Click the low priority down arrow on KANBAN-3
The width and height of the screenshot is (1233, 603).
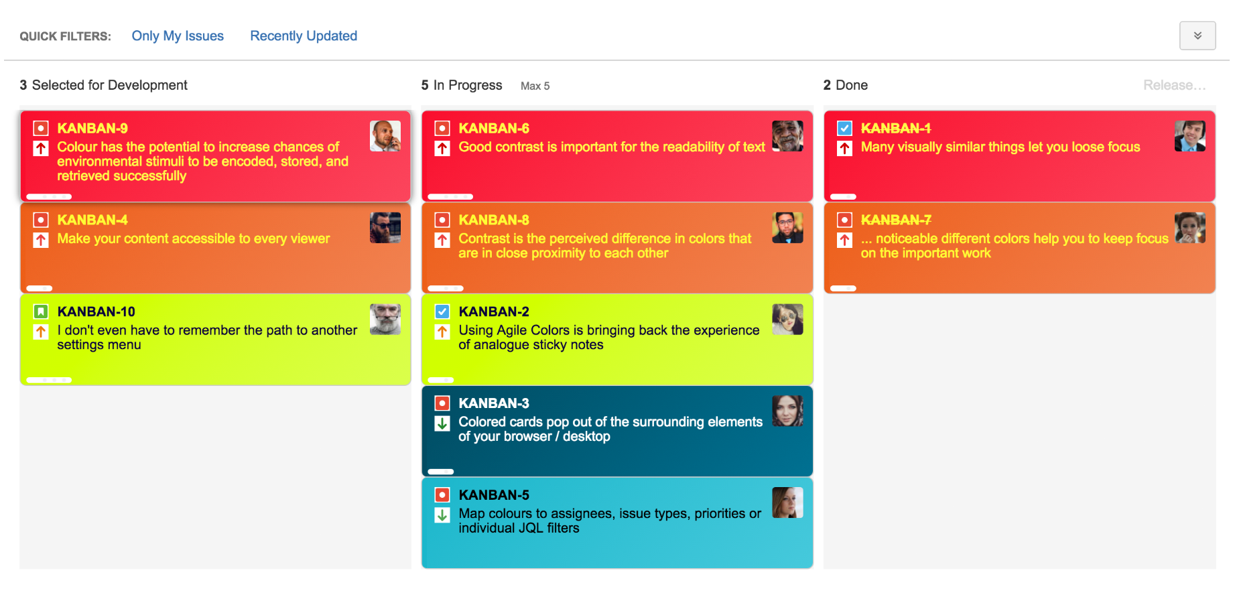coord(442,423)
